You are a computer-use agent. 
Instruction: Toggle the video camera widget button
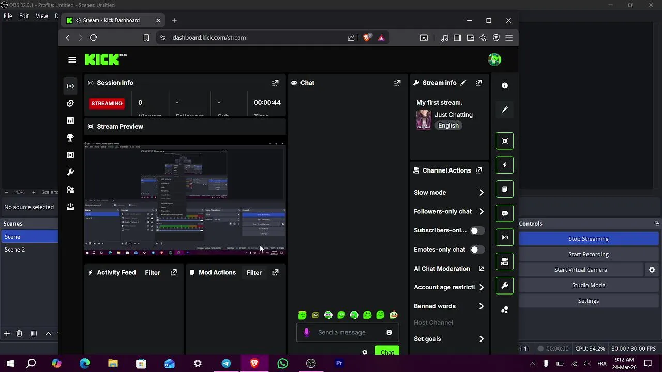click(505, 261)
